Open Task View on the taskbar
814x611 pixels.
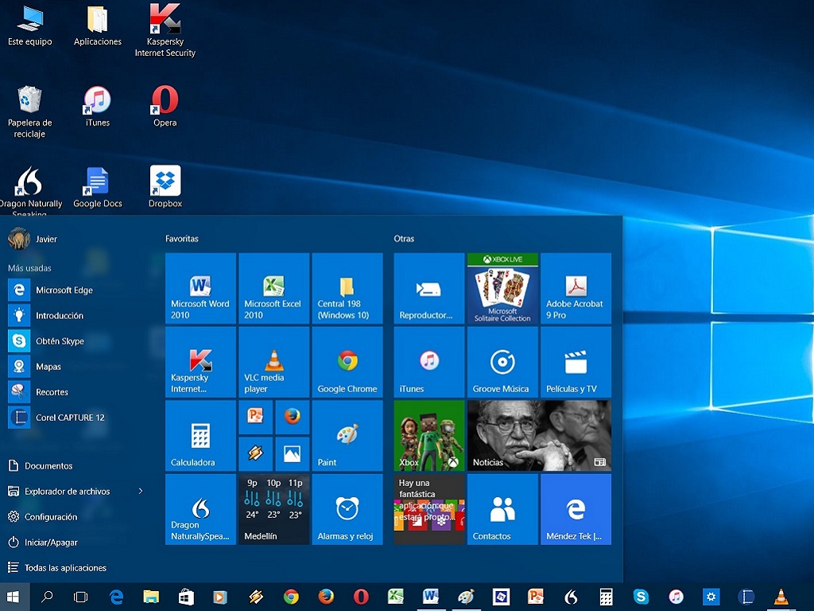pyautogui.click(x=80, y=597)
